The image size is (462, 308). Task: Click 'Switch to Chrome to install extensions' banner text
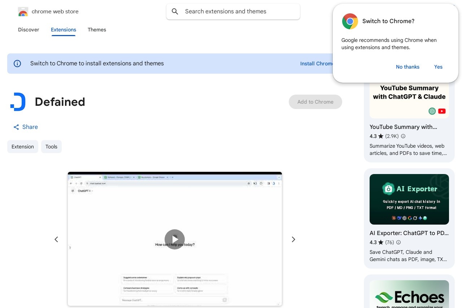tap(97, 64)
